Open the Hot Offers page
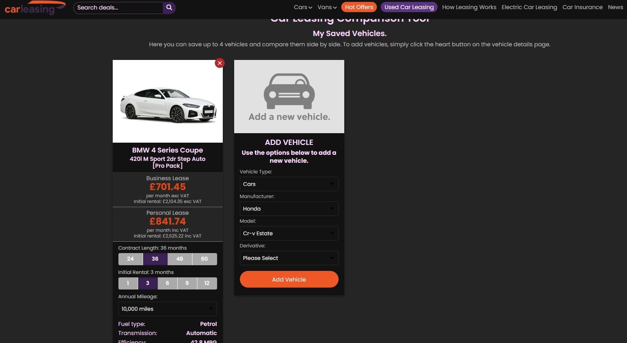This screenshot has width=627, height=343. click(358, 7)
